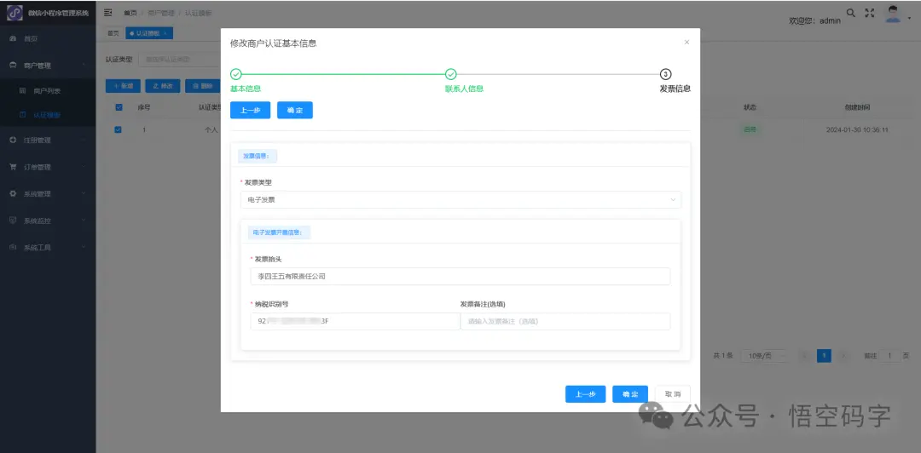Toggle the table header select-all checkbox
This screenshot has height=453, width=921.
click(119, 107)
